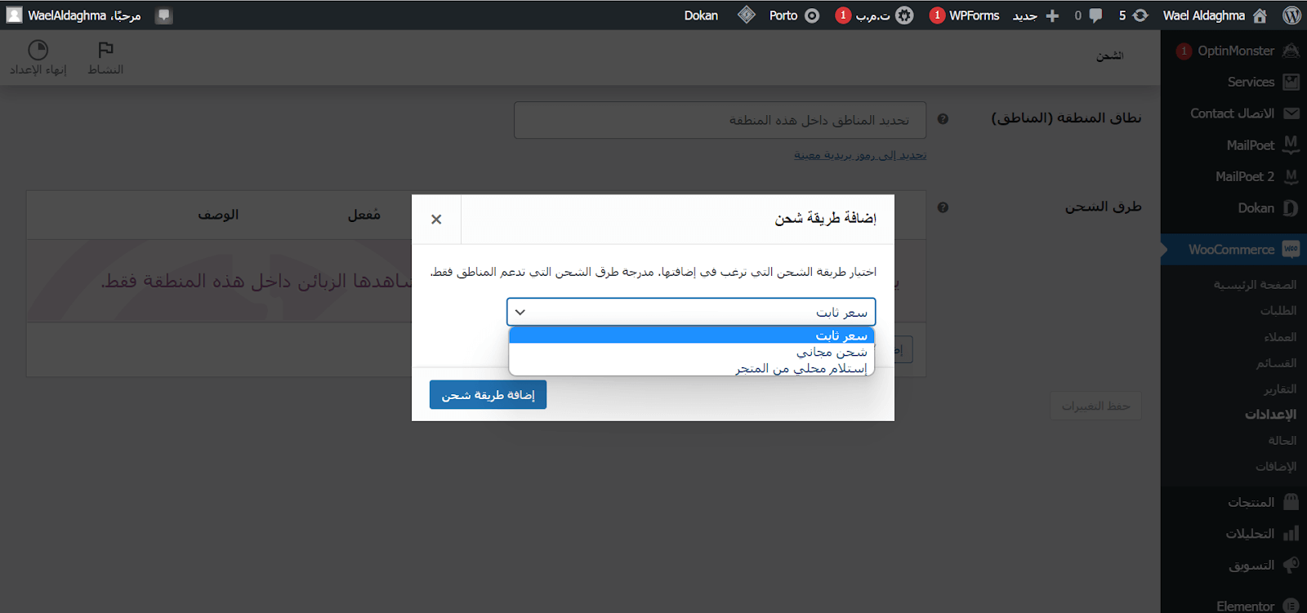Open المنتجات products in the sidebar
Viewport: 1307px width, 613px height.
coord(1251,502)
